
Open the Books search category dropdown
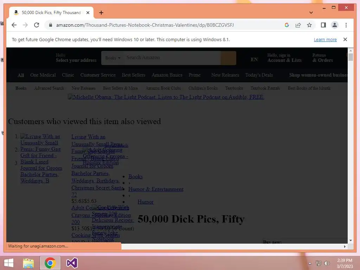coord(113,58)
